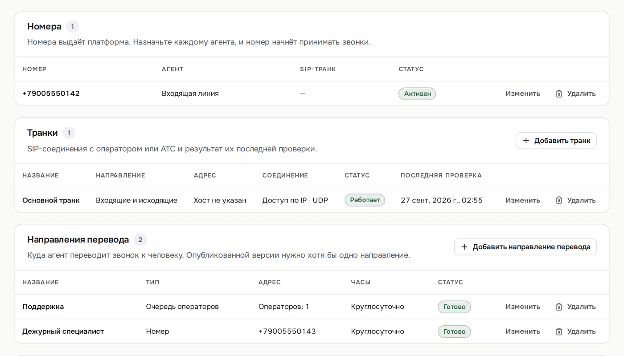Viewport: 624px width, 356px height.
Task: Click trash icon in Основной транк row
Action: 559,200
